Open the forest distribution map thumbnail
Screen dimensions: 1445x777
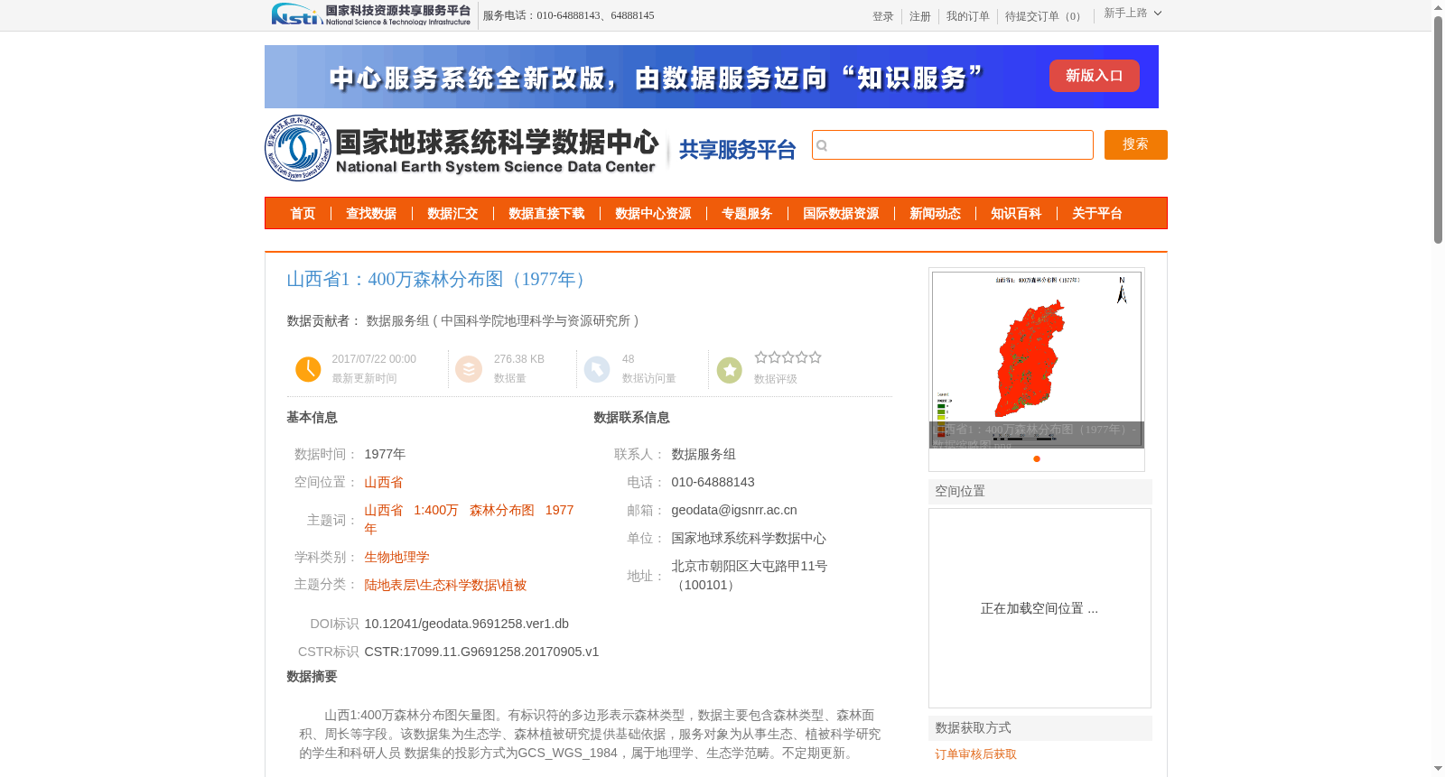pyautogui.click(x=1037, y=360)
